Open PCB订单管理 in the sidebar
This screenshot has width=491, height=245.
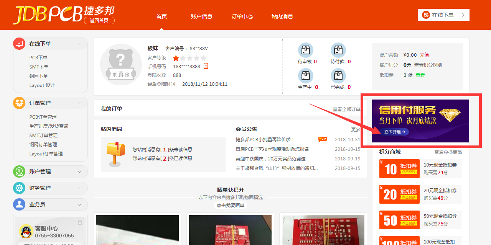tap(43, 117)
